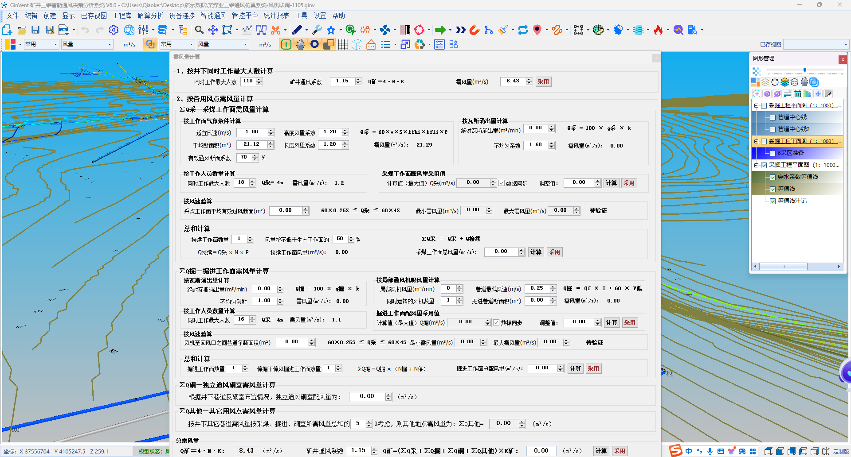This screenshot has width=851, height=457.
Task: Click the document search icon
Action: pyautogui.click(x=692, y=30)
